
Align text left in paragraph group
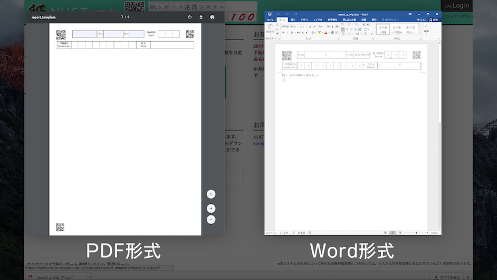(342, 29)
